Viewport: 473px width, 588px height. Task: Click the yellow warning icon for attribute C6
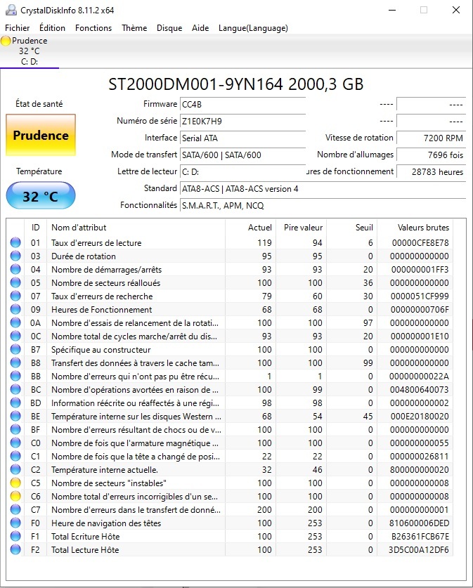15,497
